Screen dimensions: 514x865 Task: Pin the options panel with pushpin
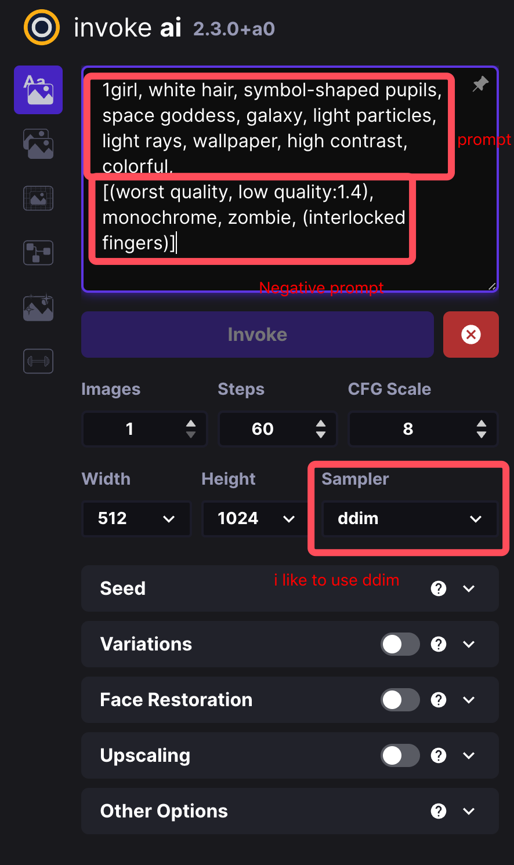click(480, 85)
